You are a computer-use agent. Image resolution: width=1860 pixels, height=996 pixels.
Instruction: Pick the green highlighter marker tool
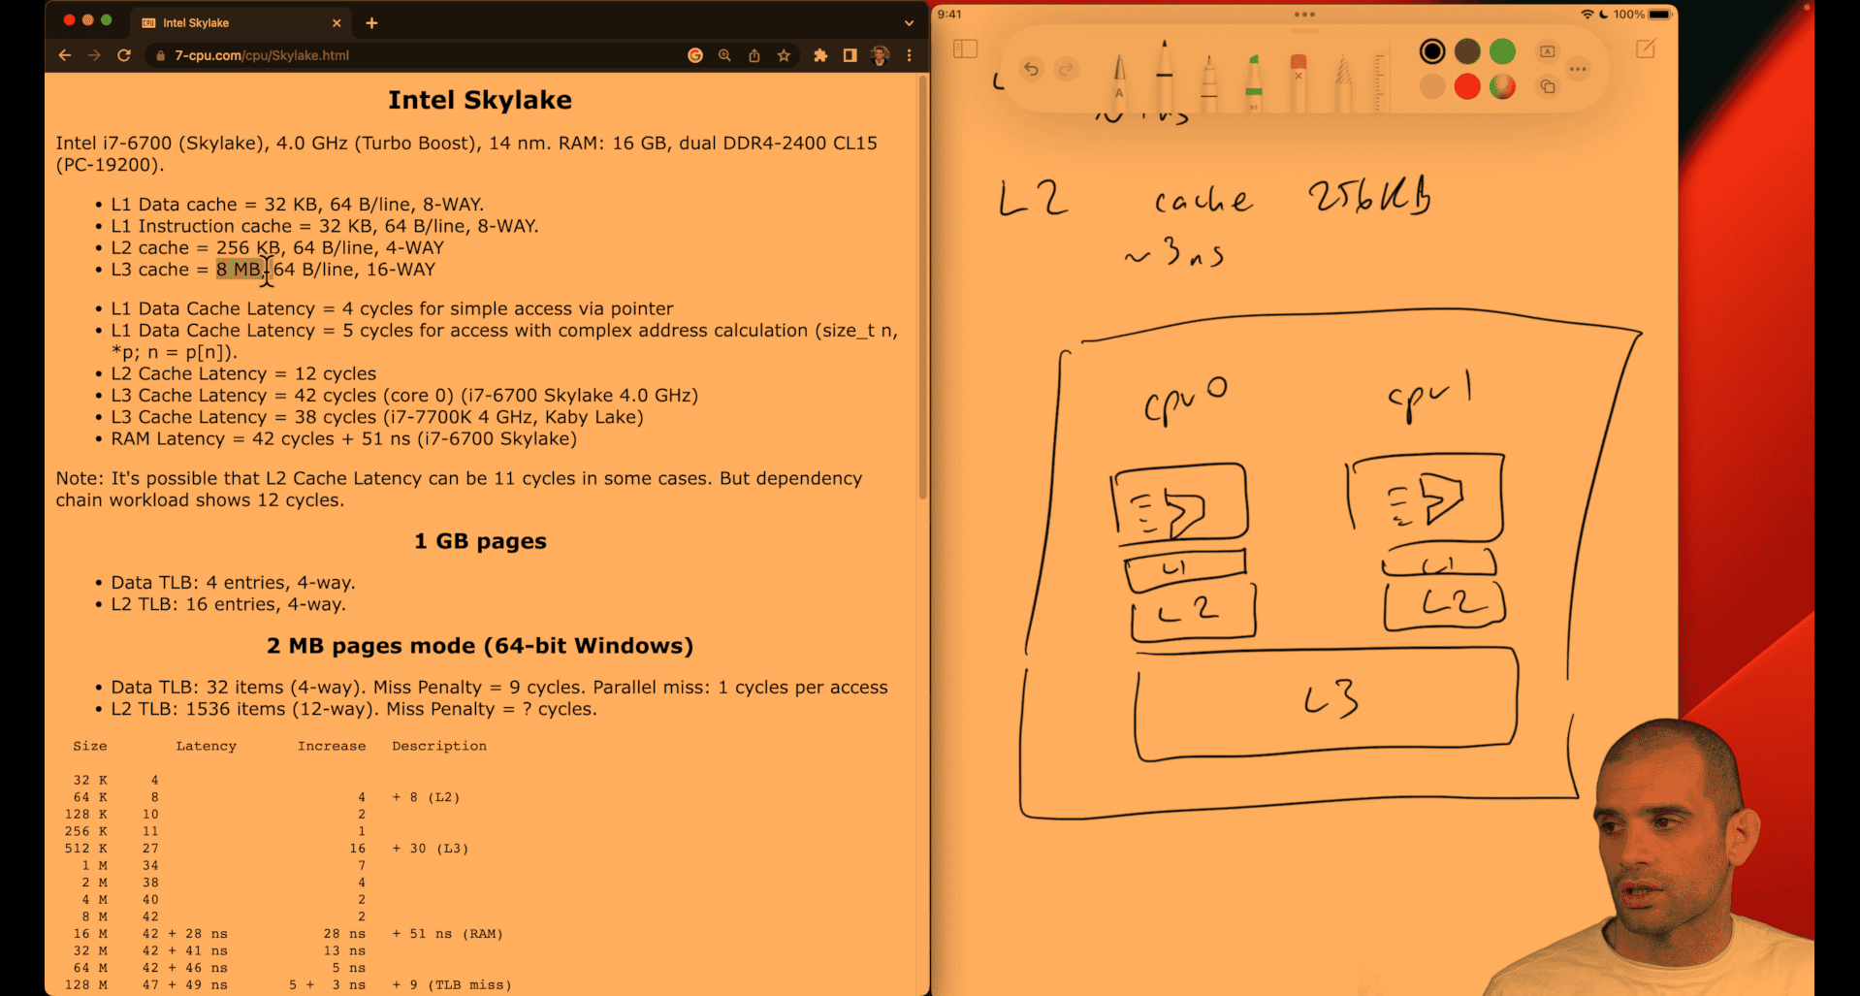(1253, 81)
